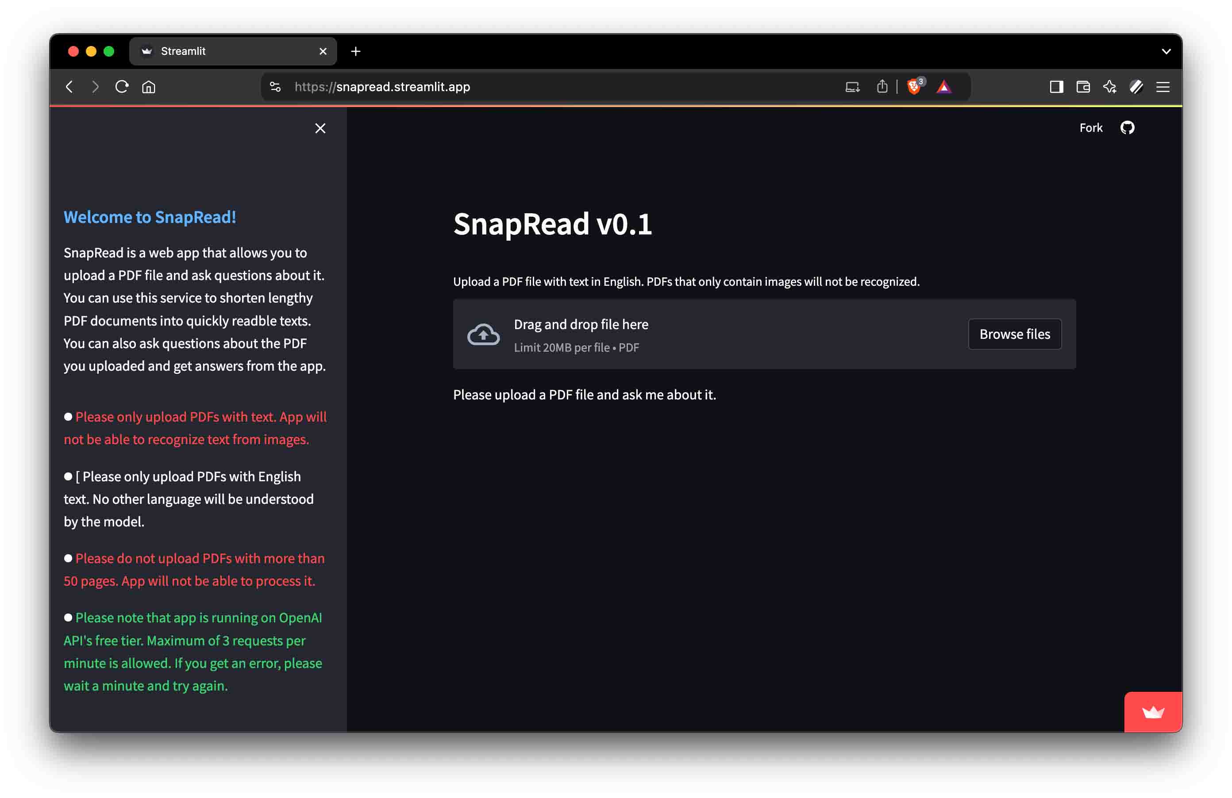Click the macOS yellow minimize button

pos(91,51)
